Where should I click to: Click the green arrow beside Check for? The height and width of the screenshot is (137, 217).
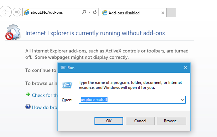click(28, 95)
